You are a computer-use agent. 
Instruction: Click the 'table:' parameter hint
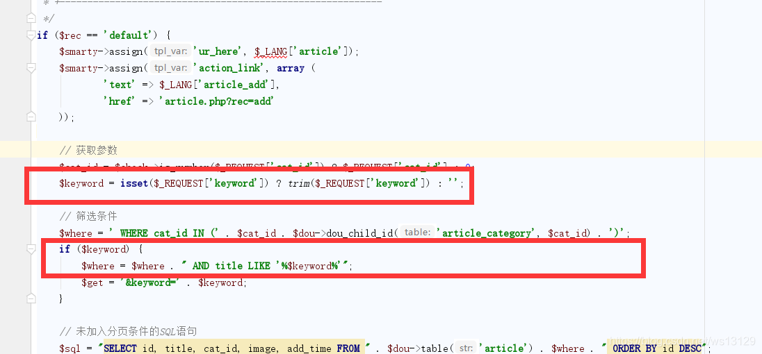(418, 233)
